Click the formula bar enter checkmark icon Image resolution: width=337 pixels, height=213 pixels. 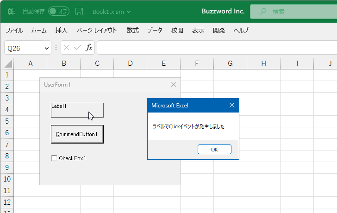(78, 48)
